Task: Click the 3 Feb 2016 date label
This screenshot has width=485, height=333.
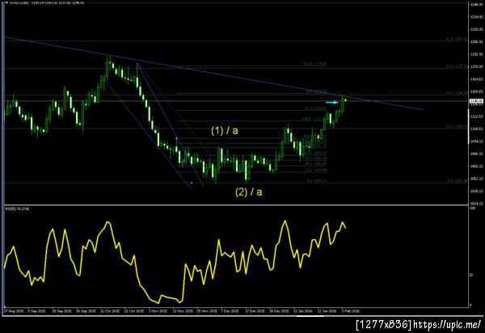Action: 351,311
